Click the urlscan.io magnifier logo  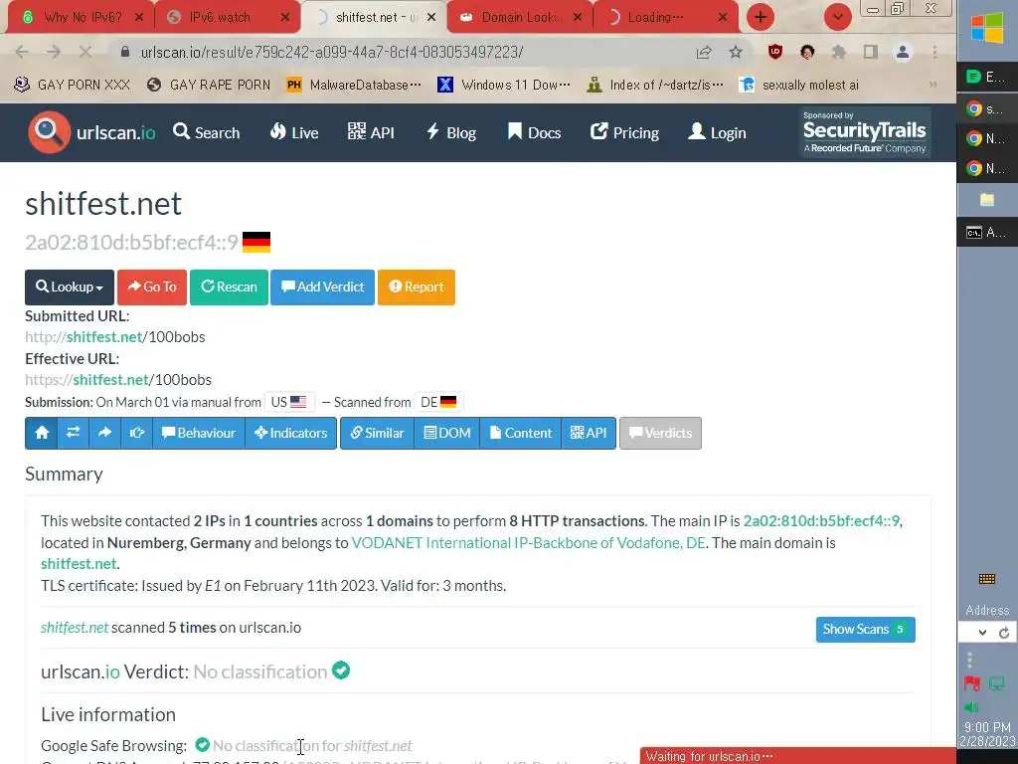[49, 132]
